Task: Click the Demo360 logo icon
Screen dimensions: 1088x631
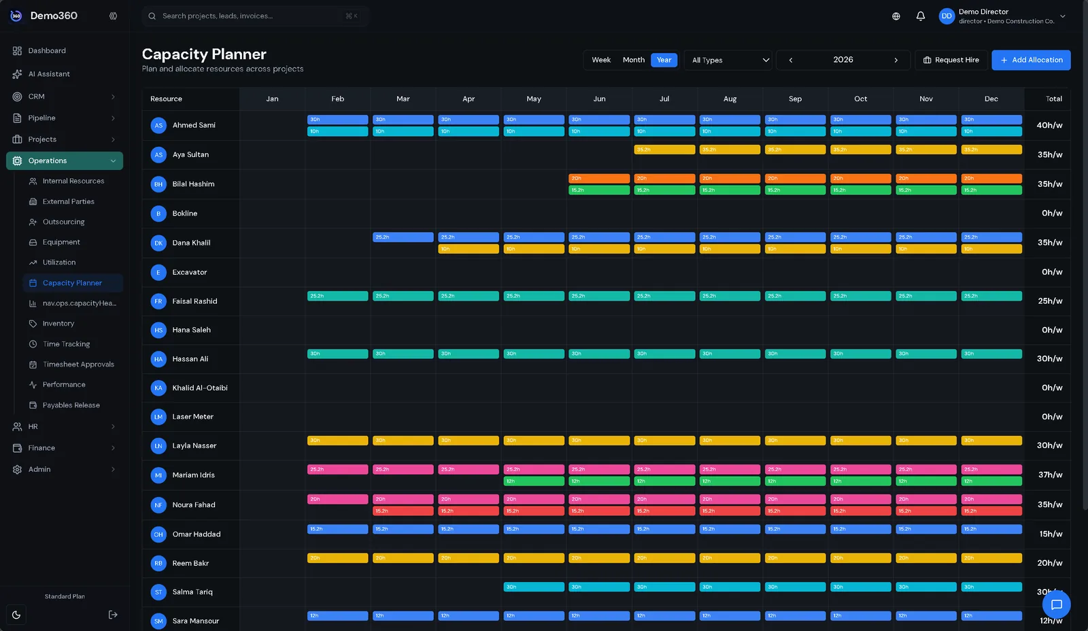Action: pyautogui.click(x=16, y=16)
